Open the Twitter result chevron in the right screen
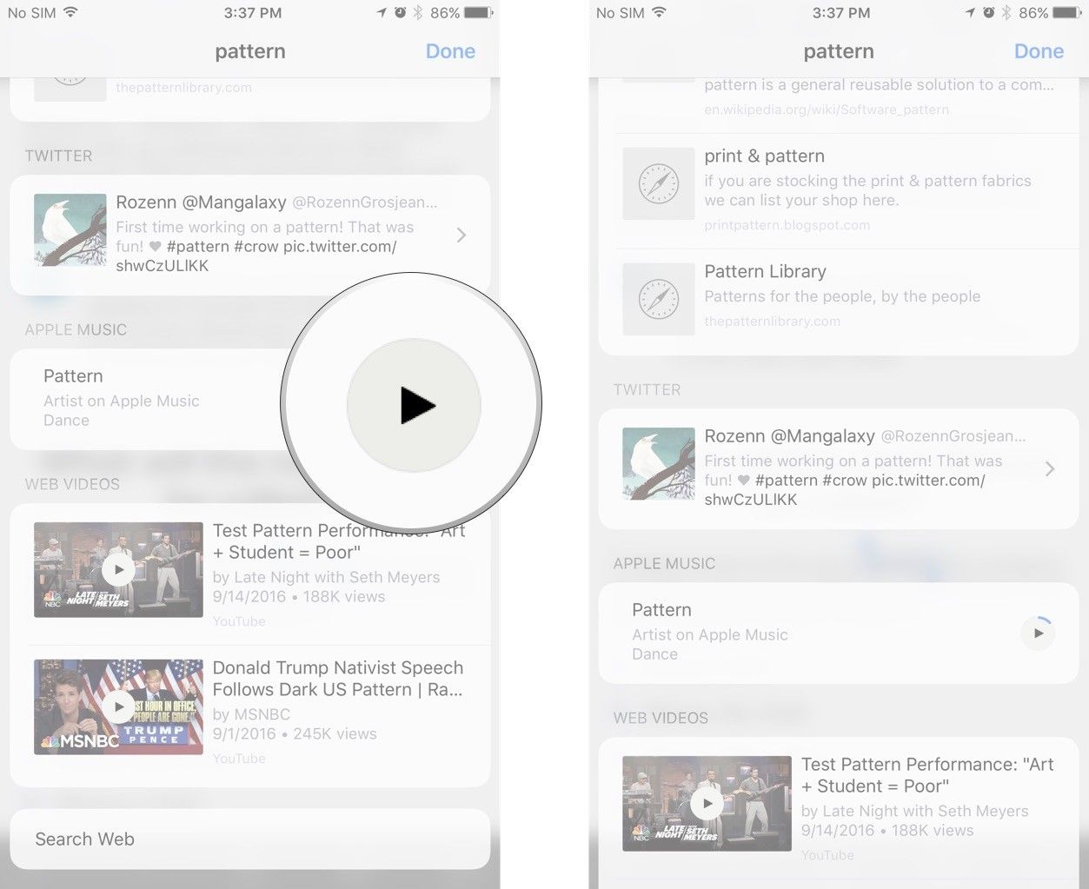The image size is (1089, 889). (1050, 468)
